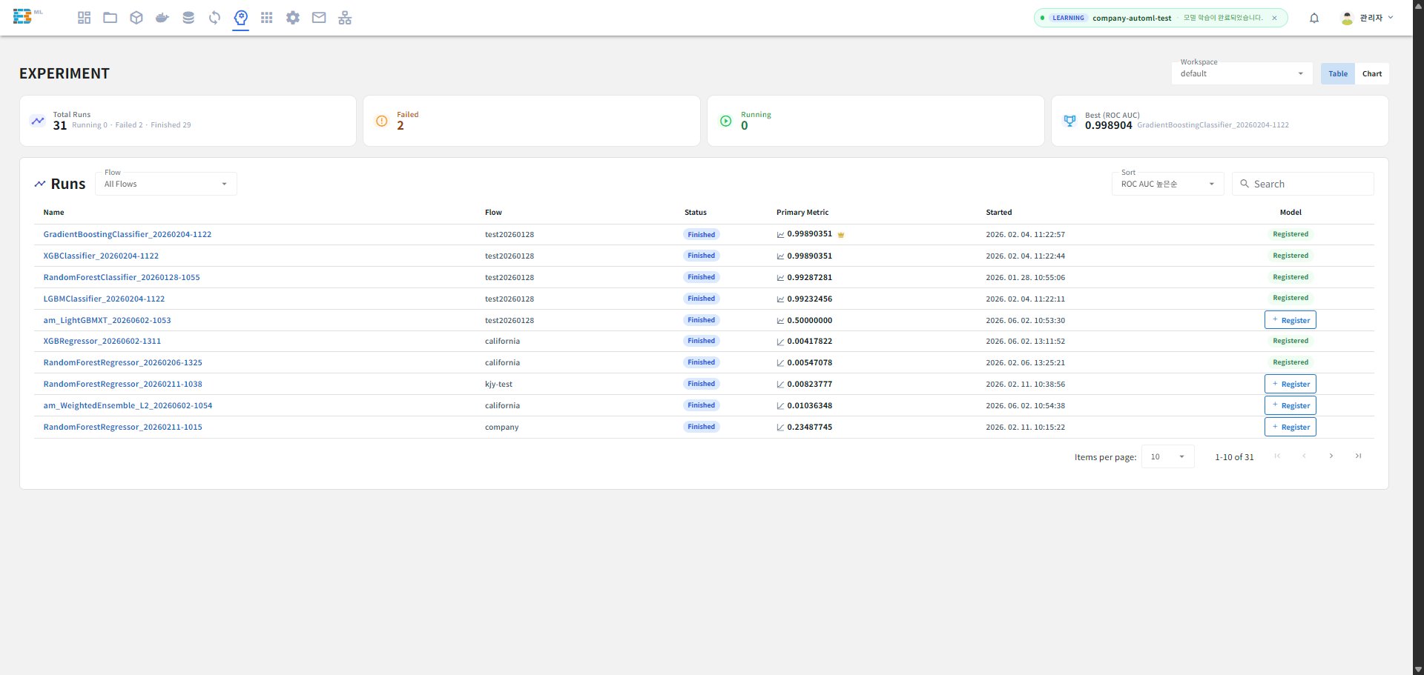Image resolution: width=1424 pixels, height=675 pixels.
Task: Open the mail envelope icon
Action: [319, 18]
